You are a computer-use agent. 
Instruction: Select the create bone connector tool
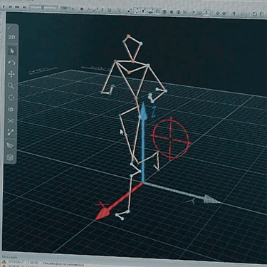pos(11,132)
